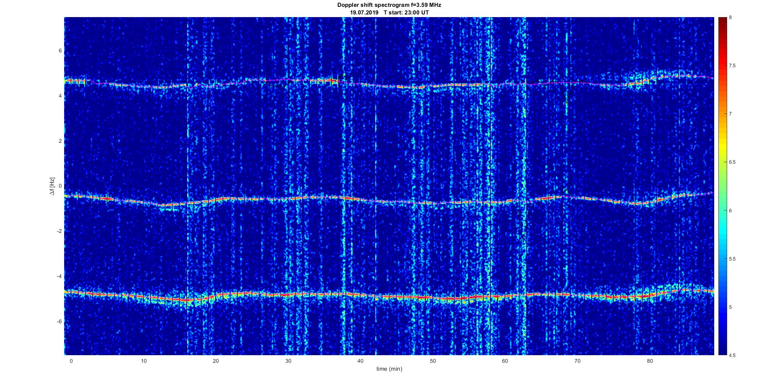This screenshot has height=381, width=759.
Task: Click the title "Doppler shift spectrogram f=3.59 MHz"
Action: 389,5
